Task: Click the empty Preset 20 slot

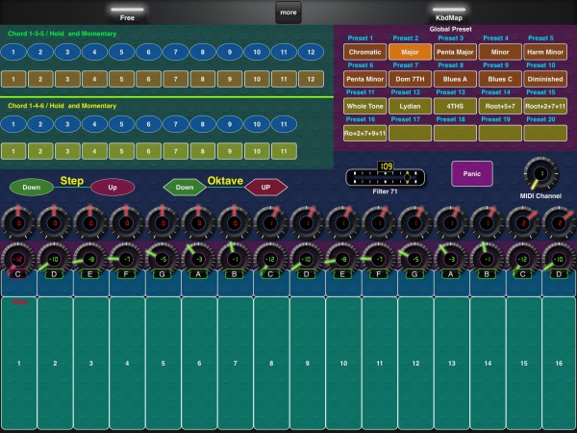Action: pyautogui.click(x=545, y=133)
